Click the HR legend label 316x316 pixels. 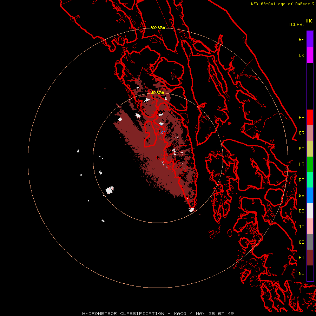301,164
